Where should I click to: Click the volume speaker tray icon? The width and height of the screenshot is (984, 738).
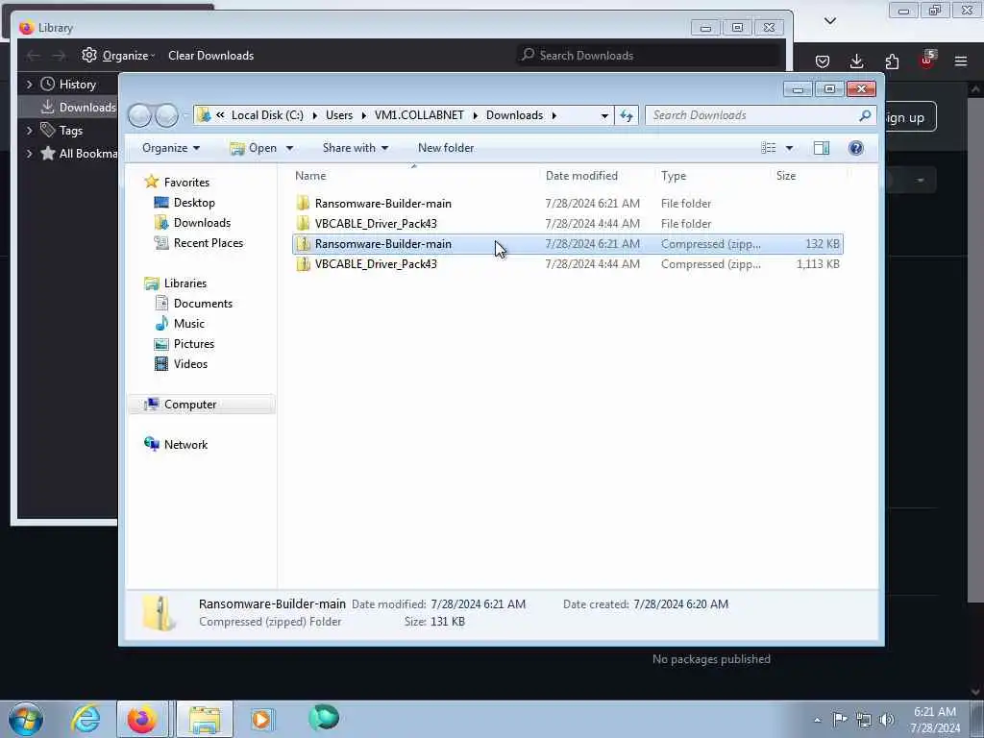click(x=886, y=720)
